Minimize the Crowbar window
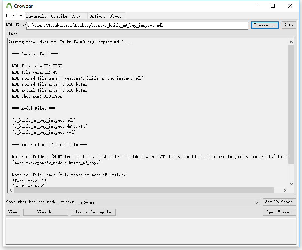The height and width of the screenshot is (250, 302). [x=256, y=6]
